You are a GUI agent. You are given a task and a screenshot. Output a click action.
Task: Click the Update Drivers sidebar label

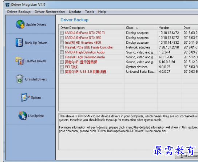[36, 25]
